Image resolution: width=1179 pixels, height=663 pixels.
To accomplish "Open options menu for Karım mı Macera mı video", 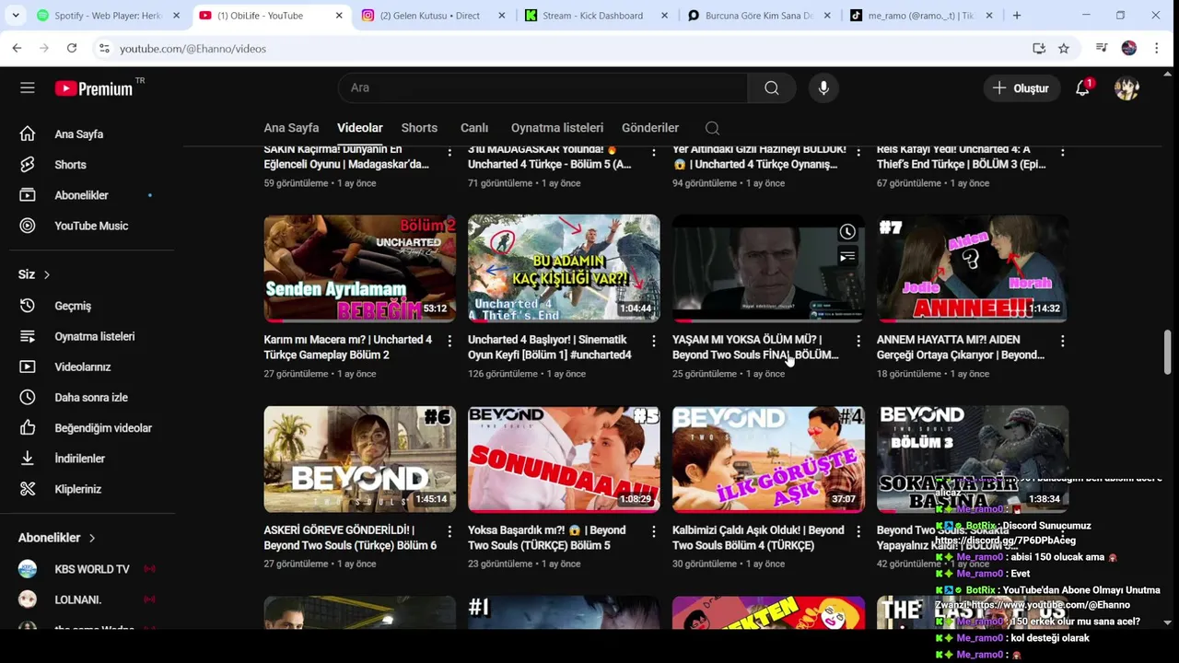I will pyautogui.click(x=449, y=342).
